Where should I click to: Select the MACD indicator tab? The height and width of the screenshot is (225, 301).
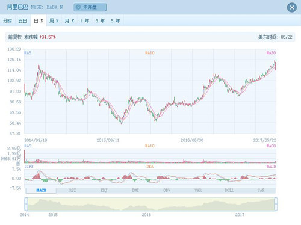(41, 190)
